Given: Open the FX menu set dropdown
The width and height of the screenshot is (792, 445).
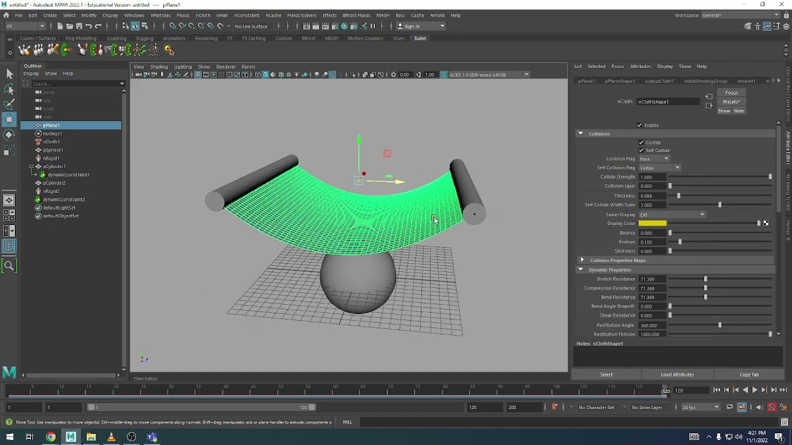Looking at the screenshot, I should (x=25, y=26).
